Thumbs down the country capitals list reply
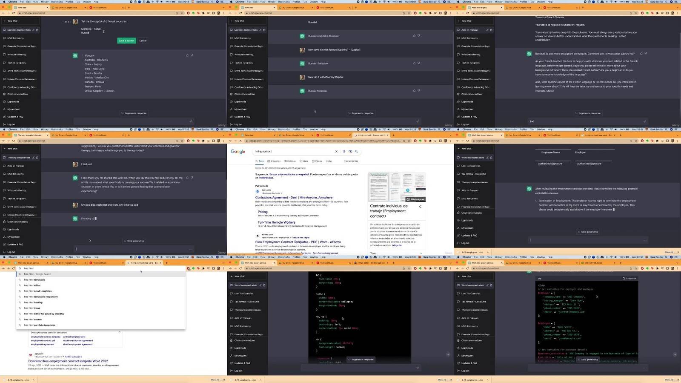 (x=192, y=55)
